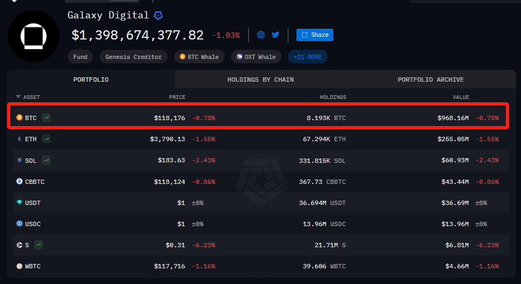Viewport: 521px width, 284px height.
Task: Click the WBTC coin icon
Action: [19, 266]
